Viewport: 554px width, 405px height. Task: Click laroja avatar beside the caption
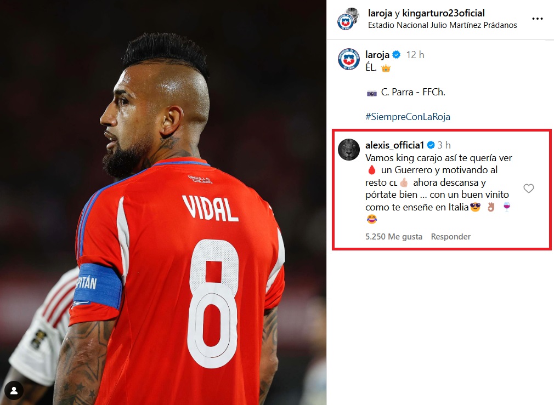349,59
